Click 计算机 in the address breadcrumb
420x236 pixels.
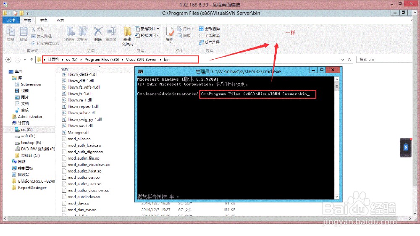pos(53,60)
